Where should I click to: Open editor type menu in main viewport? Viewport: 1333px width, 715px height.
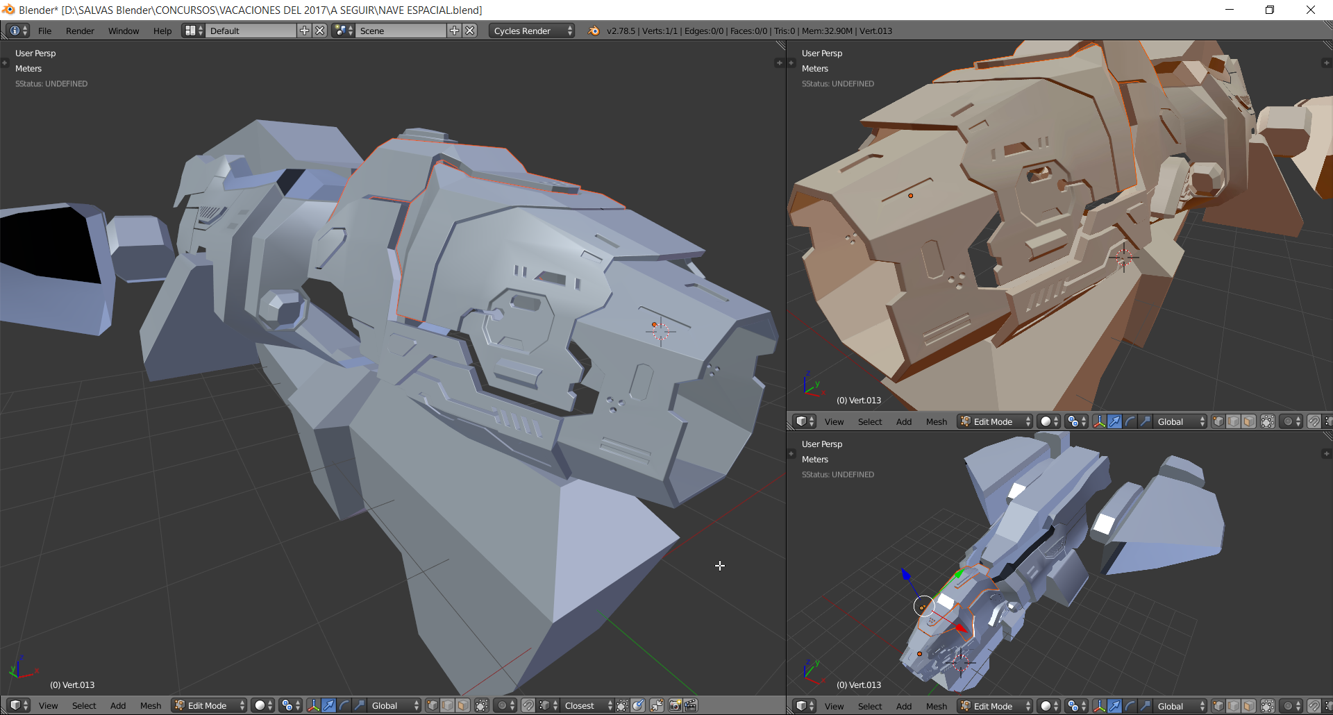pyautogui.click(x=19, y=705)
